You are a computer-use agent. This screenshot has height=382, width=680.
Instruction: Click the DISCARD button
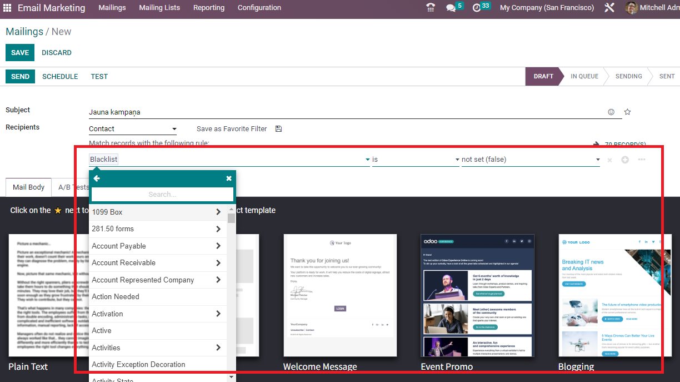coord(57,53)
